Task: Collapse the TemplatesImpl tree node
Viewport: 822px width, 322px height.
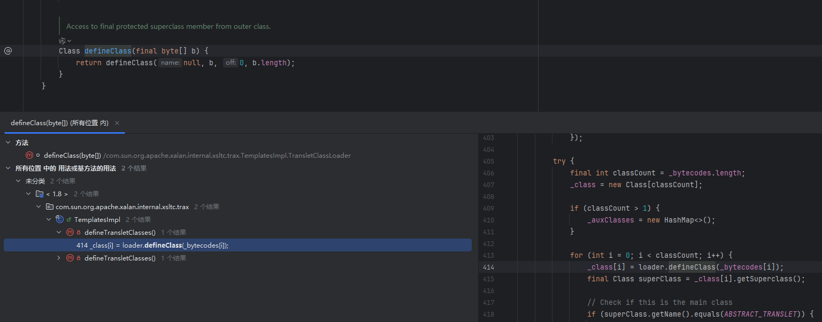Action: pos(49,220)
